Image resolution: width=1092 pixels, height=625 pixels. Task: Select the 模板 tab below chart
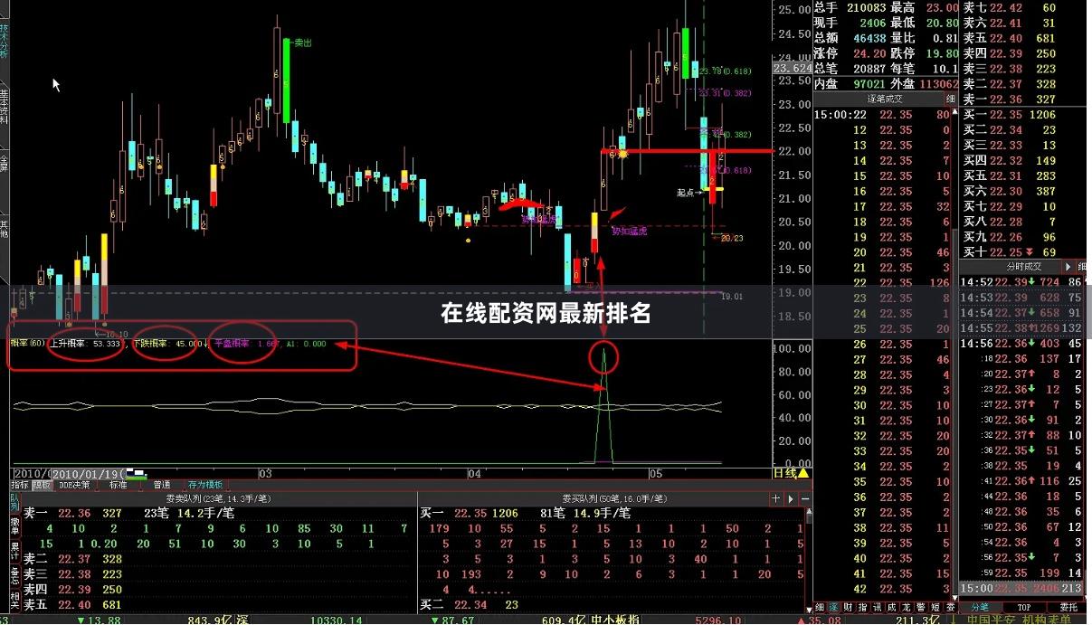click(42, 485)
